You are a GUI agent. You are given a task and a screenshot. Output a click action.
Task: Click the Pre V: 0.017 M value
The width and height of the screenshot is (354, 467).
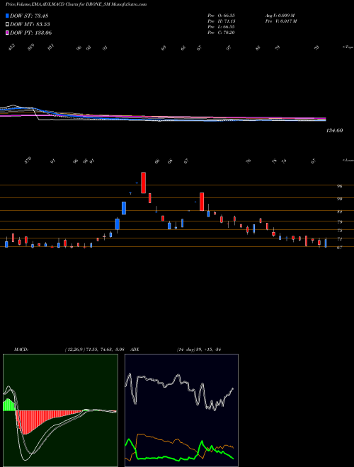click(x=281, y=21)
